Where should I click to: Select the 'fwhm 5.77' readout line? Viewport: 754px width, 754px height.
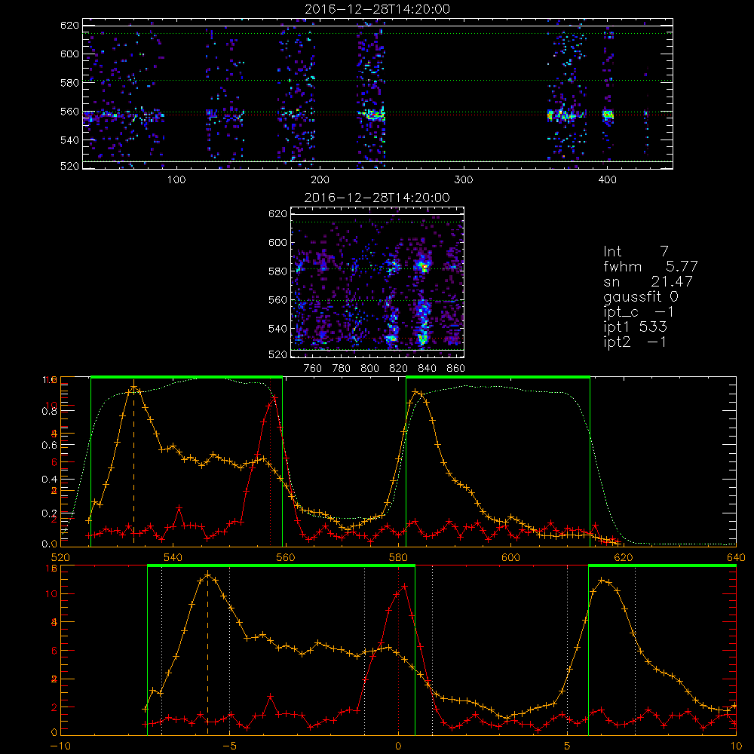point(651,266)
